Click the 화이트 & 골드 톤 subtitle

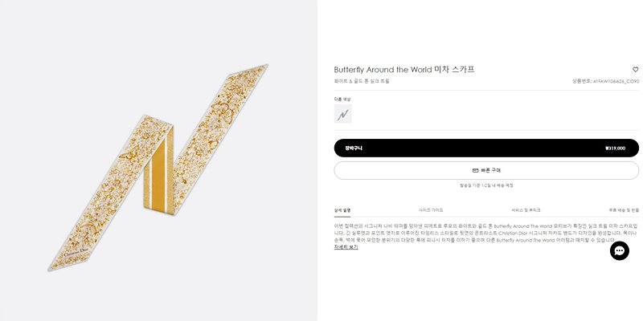pyautogui.click(x=362, y=81)
